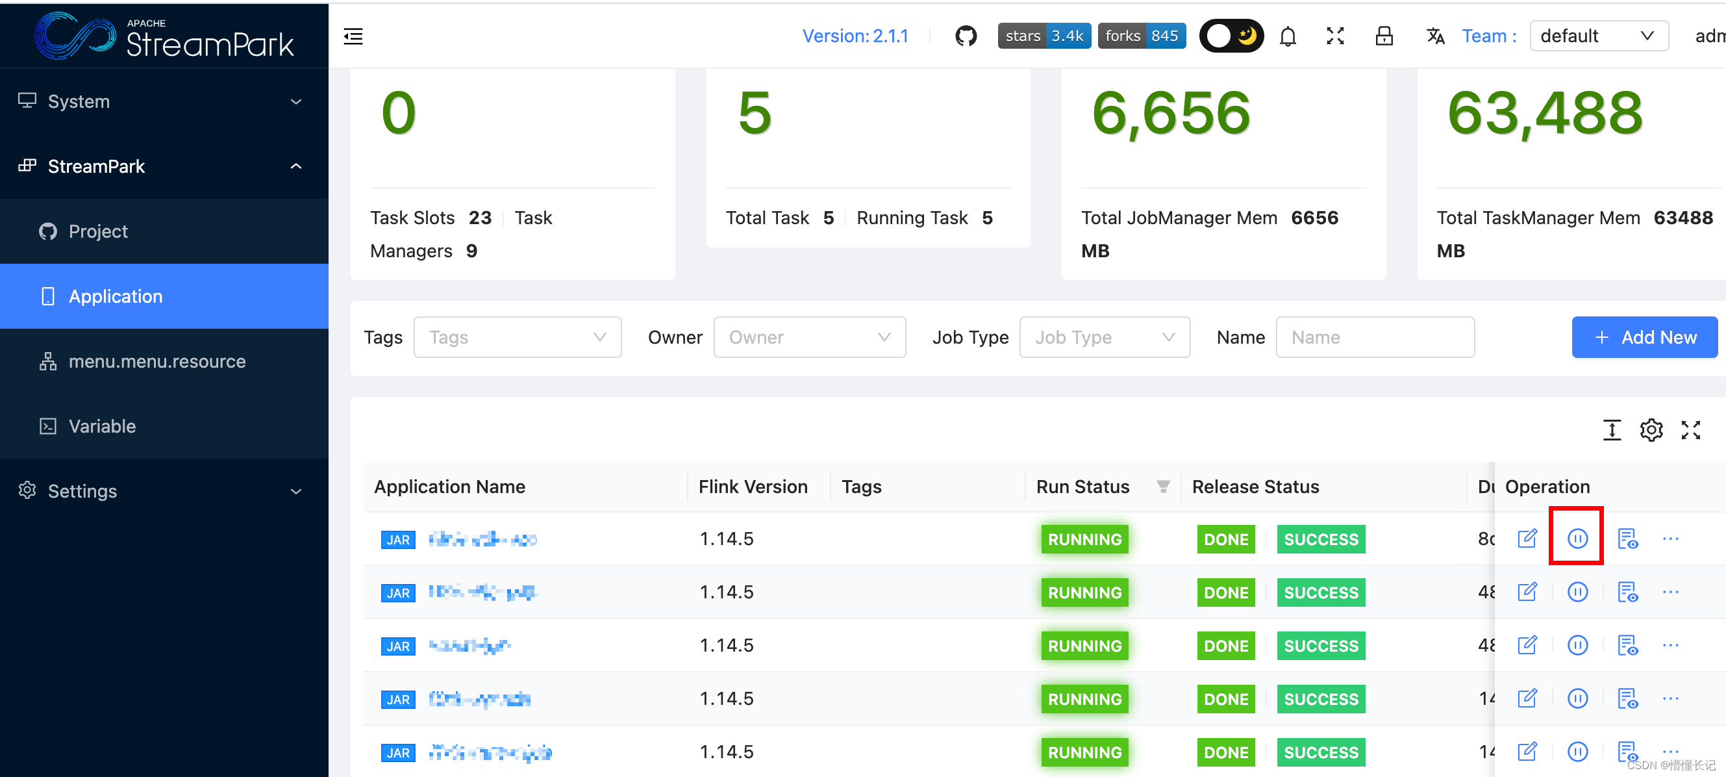
Task: Open the Team default dropdown
Action: pos(1599,36)
